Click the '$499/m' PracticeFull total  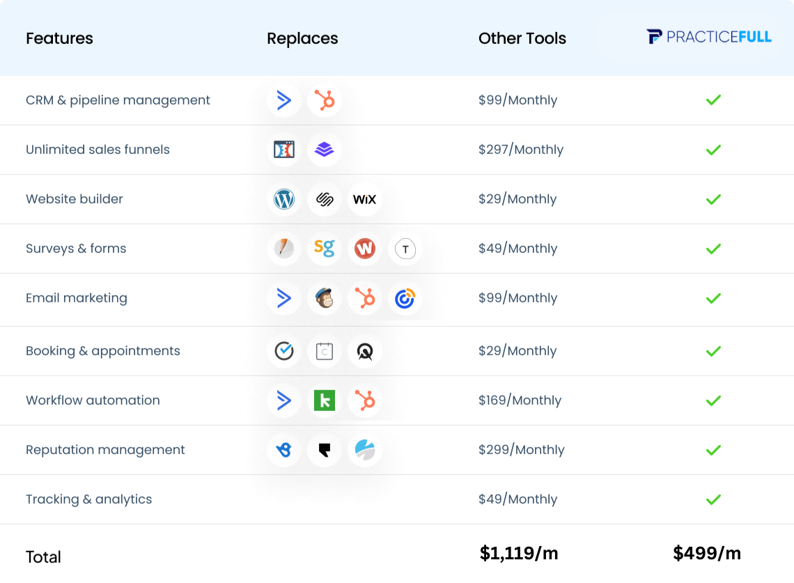click(x=706, y=553)
